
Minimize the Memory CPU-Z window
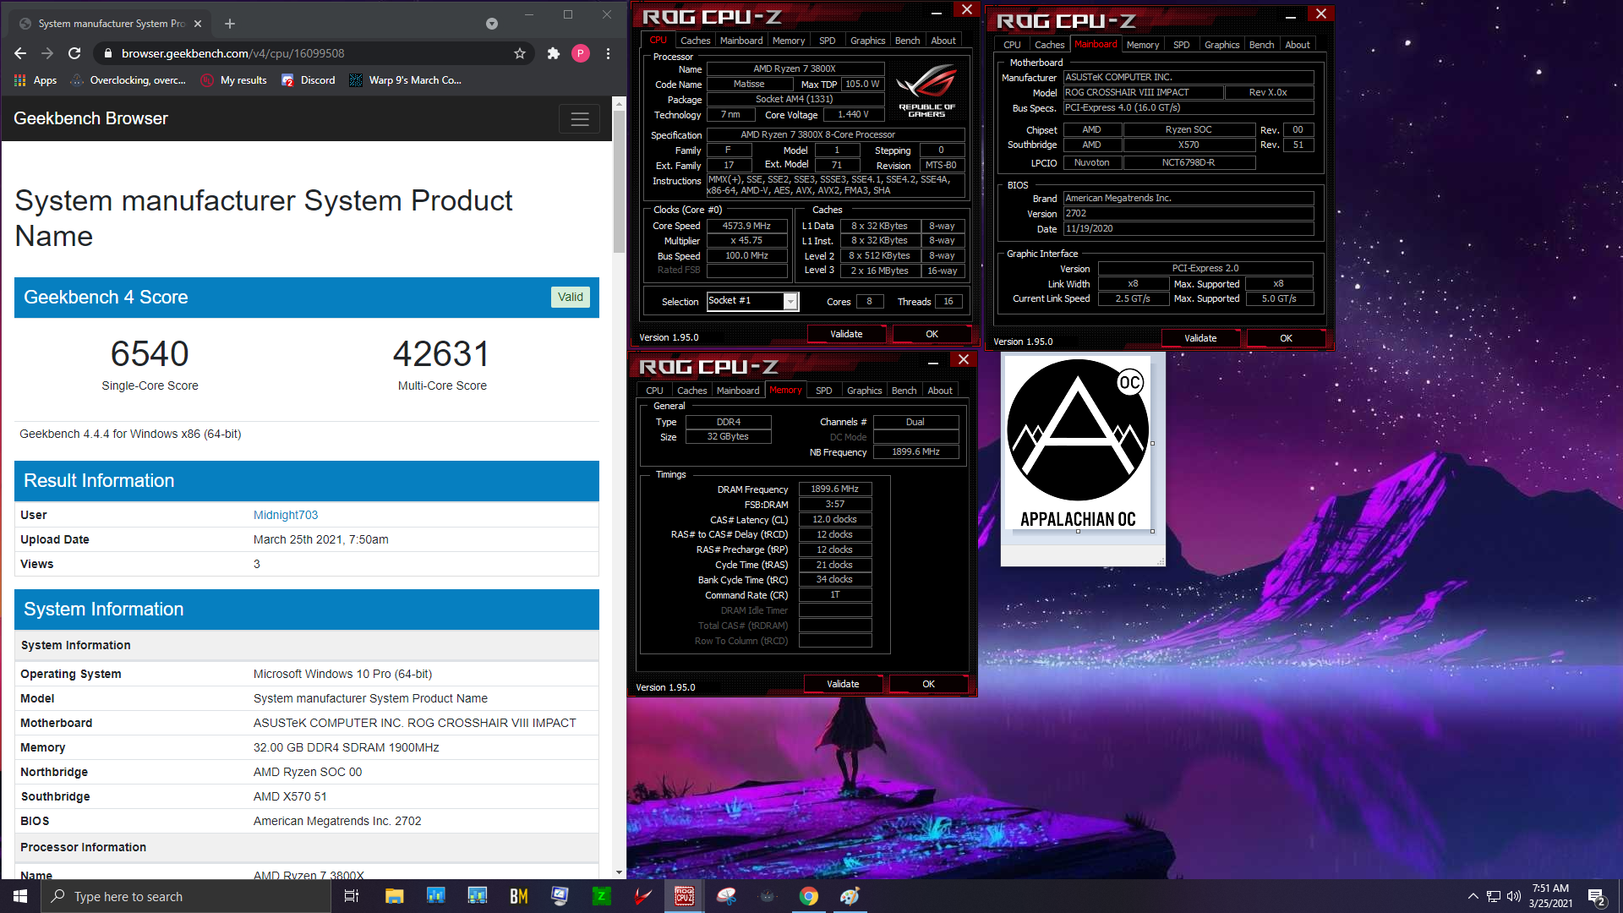[x=933, y=363]
